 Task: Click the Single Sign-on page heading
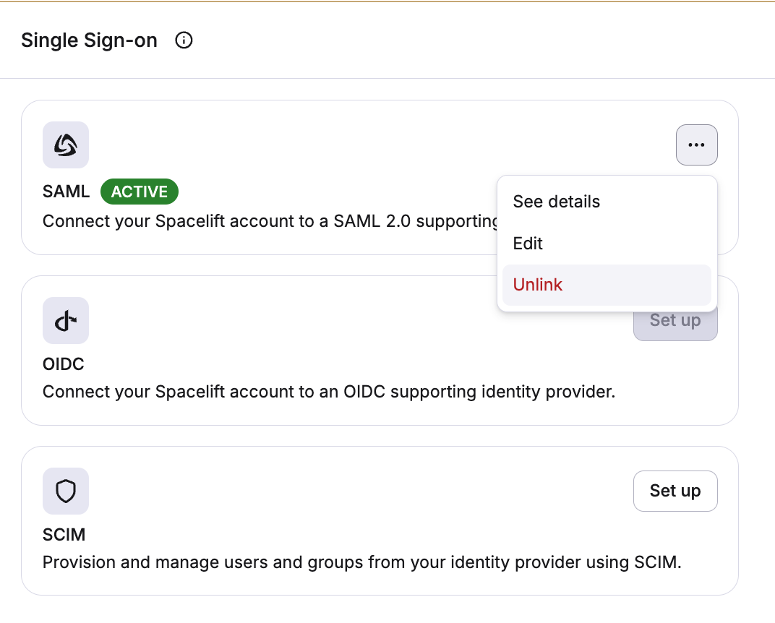pos(89,40)
